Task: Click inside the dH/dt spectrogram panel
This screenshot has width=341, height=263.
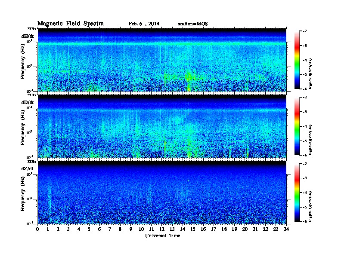Action: pos(162,60)
